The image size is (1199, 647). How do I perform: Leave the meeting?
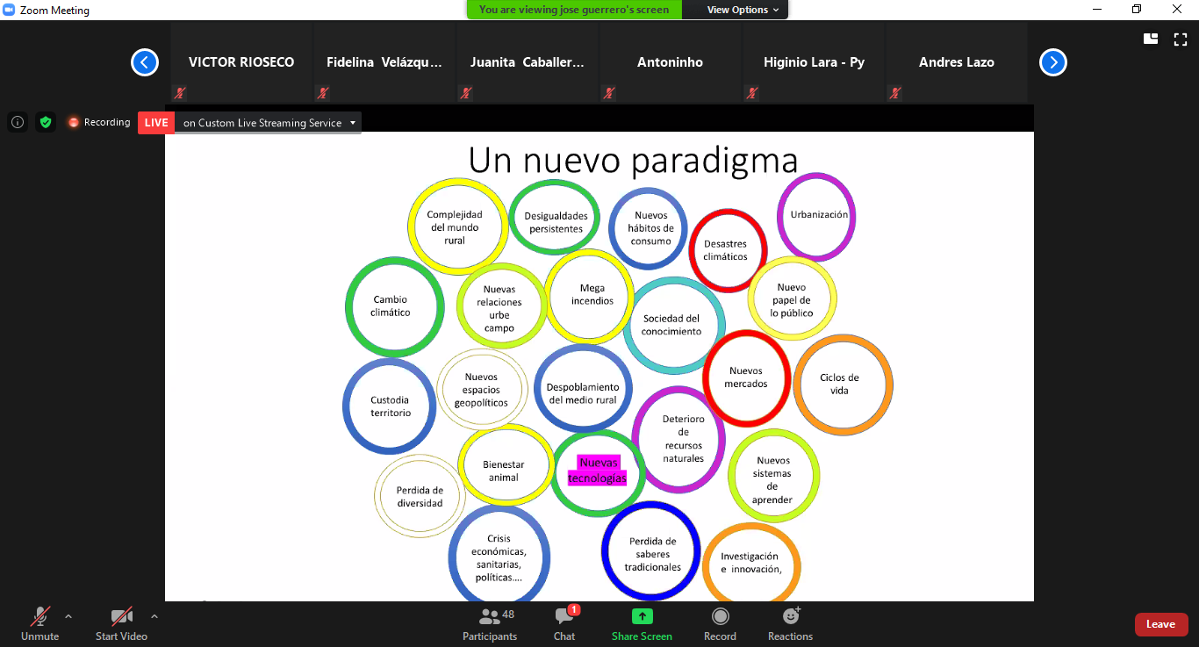pos(1160,624)
